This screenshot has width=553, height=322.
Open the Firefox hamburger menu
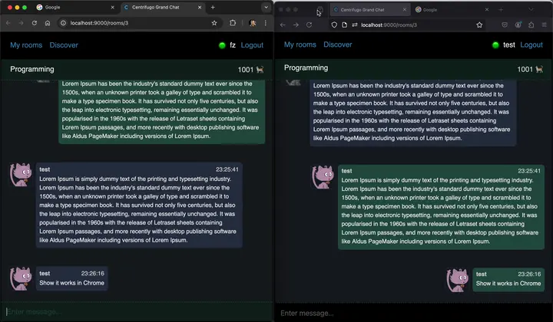tap(545, 25)
